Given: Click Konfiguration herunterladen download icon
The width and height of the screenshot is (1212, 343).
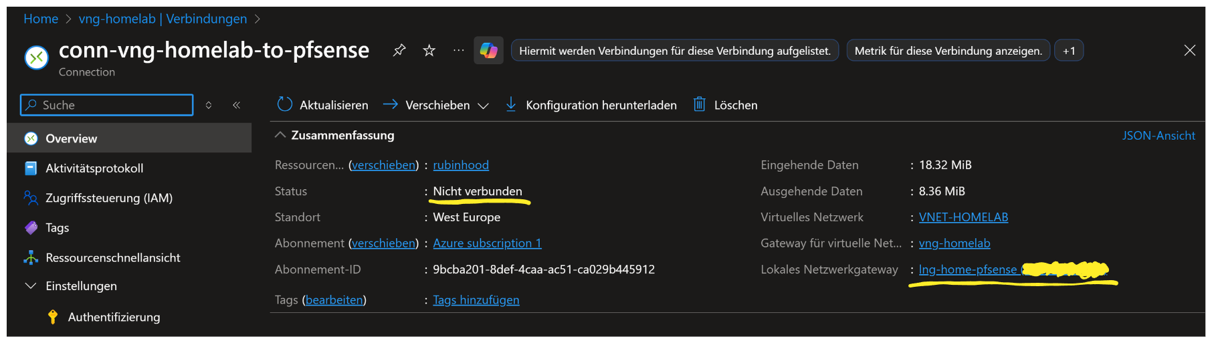Looking at the screenshot, I should [511, 104].
